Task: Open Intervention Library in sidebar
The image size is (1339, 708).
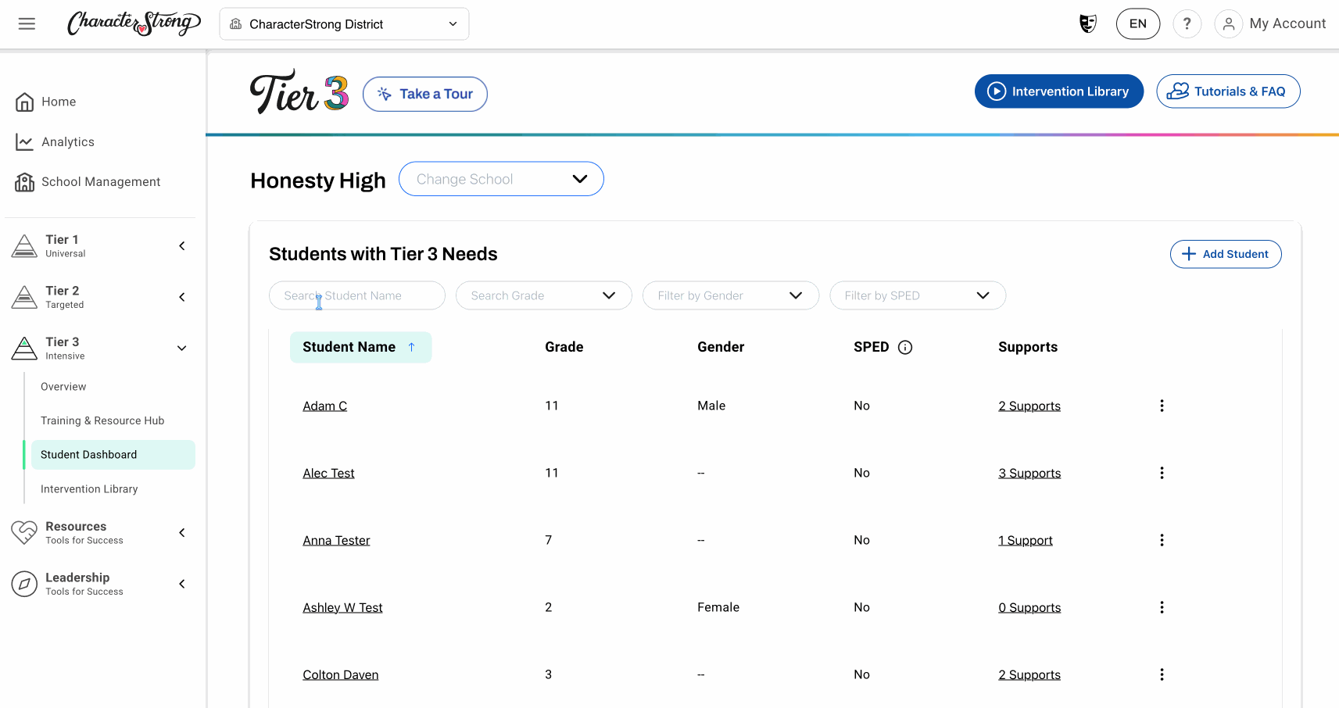Action: click(x=89, y=489)
